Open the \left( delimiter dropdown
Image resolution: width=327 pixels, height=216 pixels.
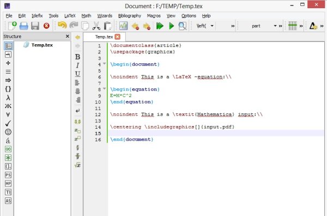[212, 26]
